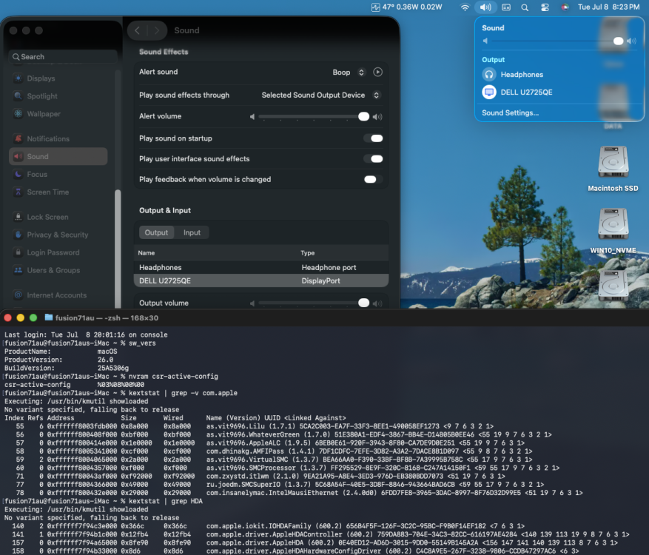Open Screen Time settings in sidebar
The width and height of the screenshot is (649, 555).
(x=47, y=192)
